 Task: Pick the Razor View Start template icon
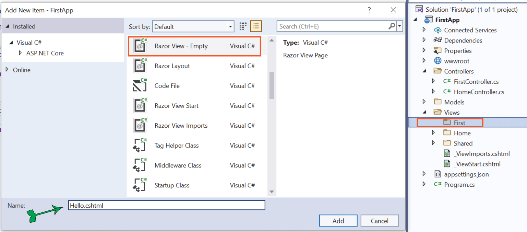click(140, 106)
